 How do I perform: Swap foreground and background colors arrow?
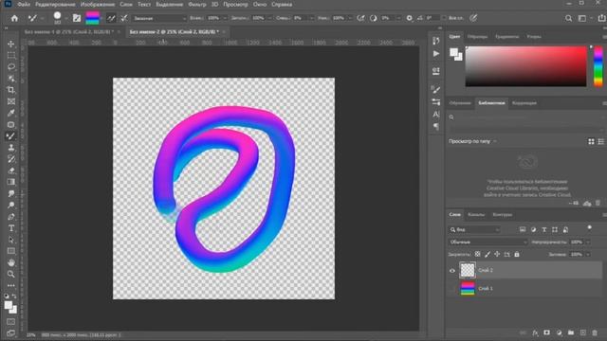pyautogui.click(x=14, y=296)
